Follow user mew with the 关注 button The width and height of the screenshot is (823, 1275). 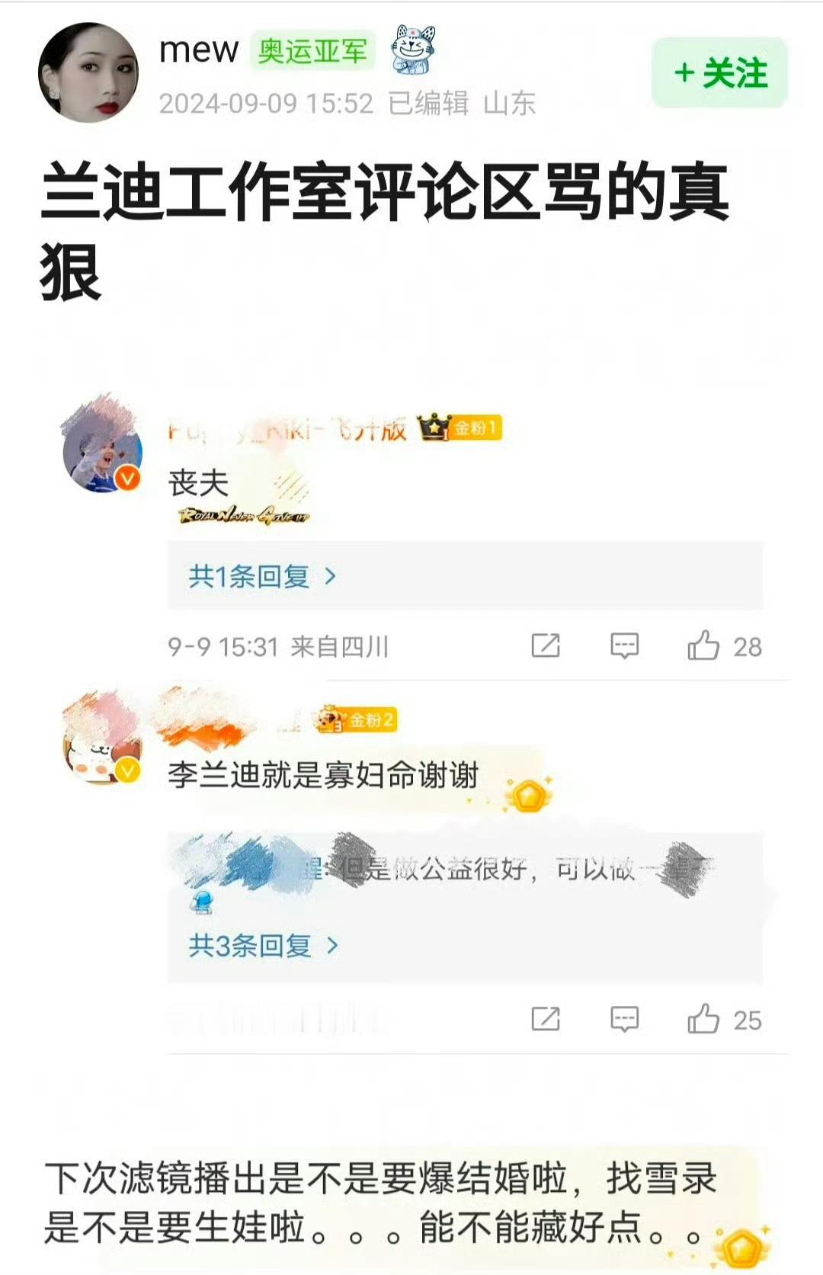point(719,73)
